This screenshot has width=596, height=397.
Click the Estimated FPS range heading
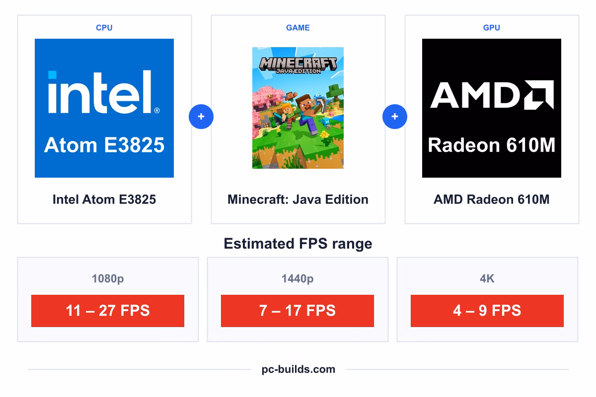tap(298, 244)
